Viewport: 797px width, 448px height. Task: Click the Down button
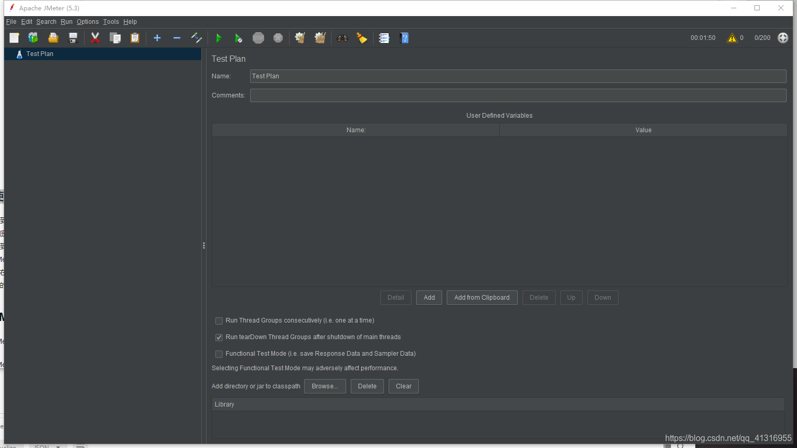(x=603, y=298)
